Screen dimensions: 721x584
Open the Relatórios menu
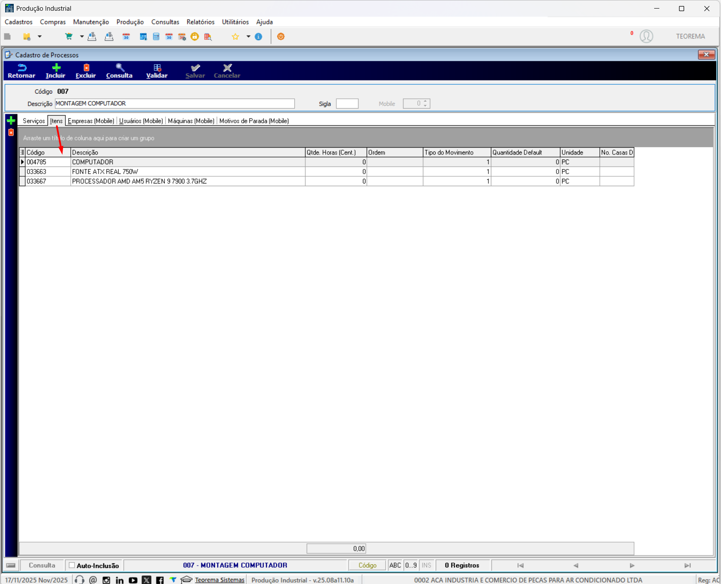pyautogui.click(x=200, y=22)
